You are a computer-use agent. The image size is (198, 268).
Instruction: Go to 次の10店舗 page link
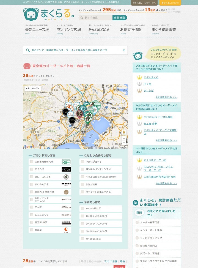(111, 261)
